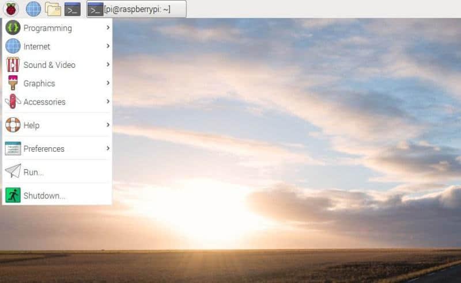This screenshot has height=283, width=461.
Task: Open the File Manager folder icon
Action: [53, 9]
